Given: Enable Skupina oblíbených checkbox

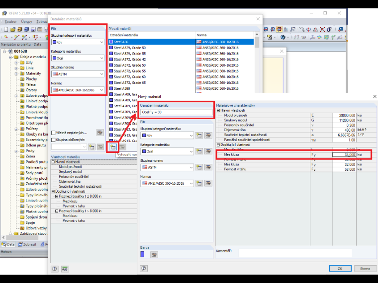Looking at the screenshot, I should coord(54,140).
